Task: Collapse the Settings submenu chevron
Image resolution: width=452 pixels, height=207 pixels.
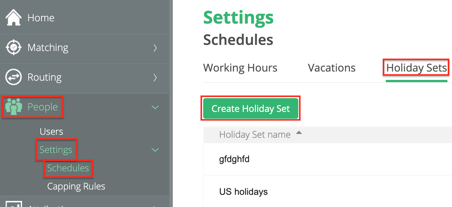Action: [x=155, y=150]
